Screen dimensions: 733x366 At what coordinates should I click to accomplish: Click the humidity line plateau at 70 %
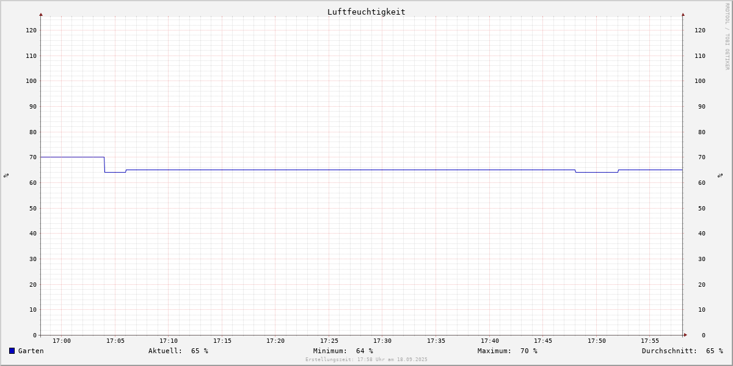pos(73,157)
